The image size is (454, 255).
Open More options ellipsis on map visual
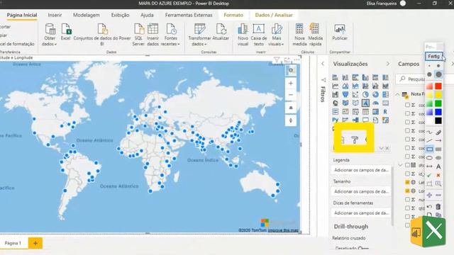(x=297, y=59)
